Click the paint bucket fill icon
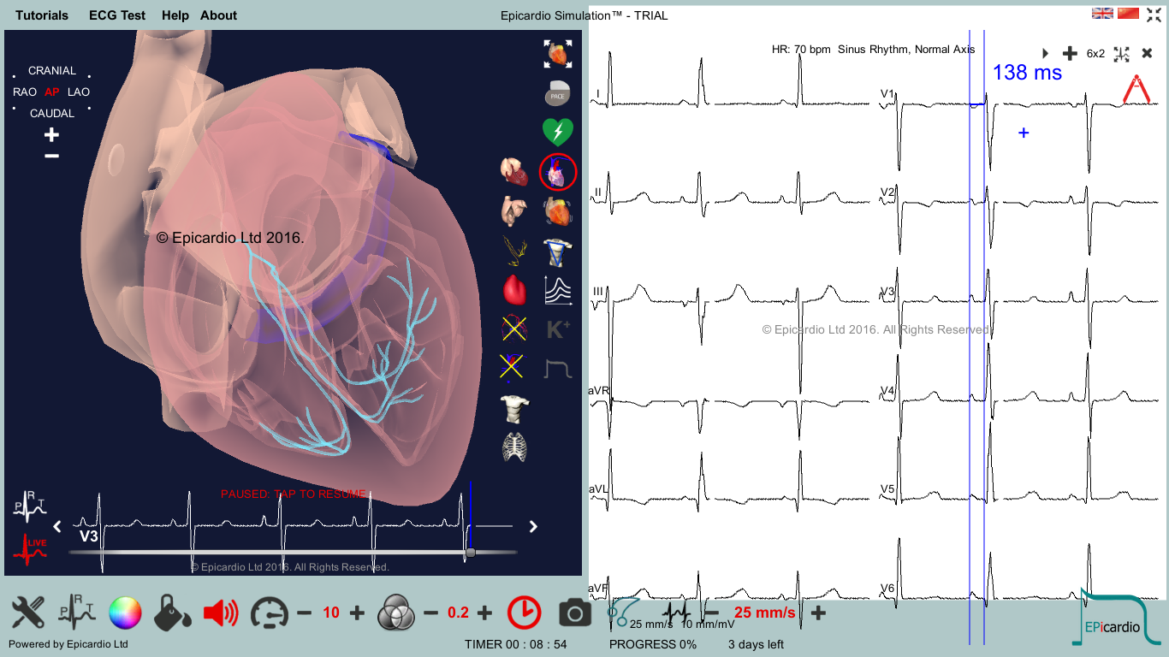Viewport: 1169px width, 657px height. tap(172, 613)
